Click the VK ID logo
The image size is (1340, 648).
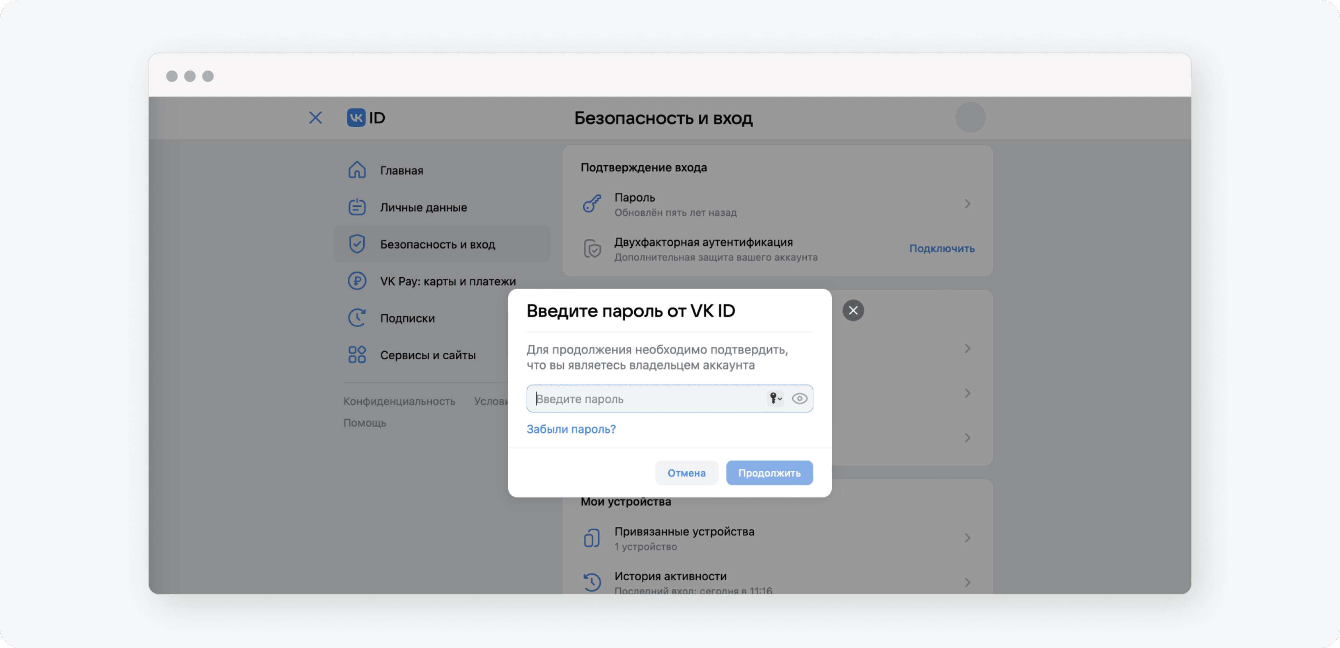click(366, 117)
